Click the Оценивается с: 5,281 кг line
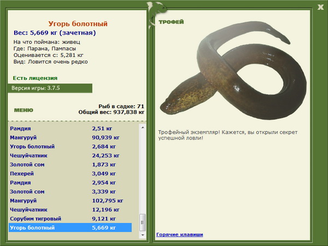 tap(48, 55)
